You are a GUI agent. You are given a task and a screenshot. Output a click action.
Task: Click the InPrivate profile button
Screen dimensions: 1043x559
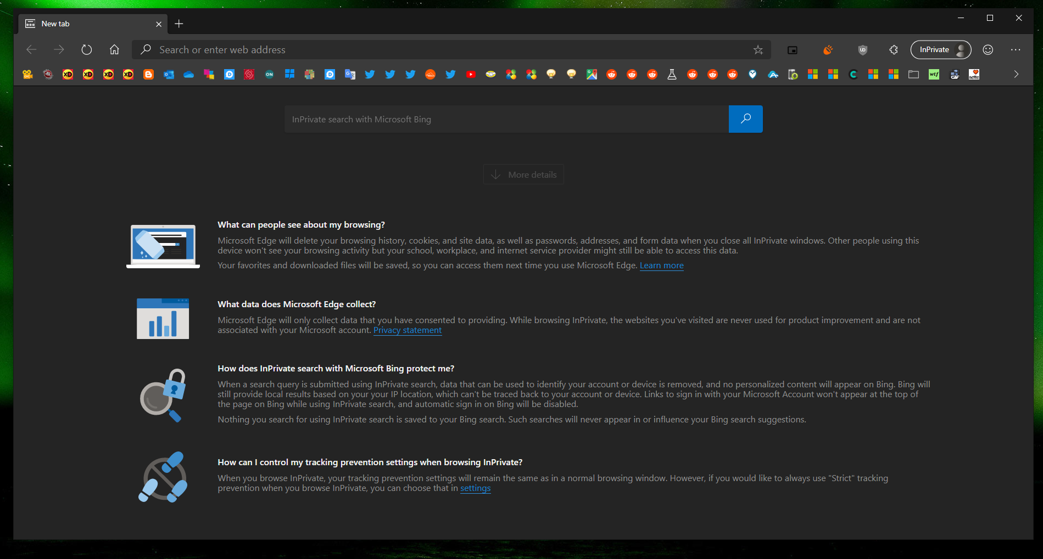tap(941, 50)
